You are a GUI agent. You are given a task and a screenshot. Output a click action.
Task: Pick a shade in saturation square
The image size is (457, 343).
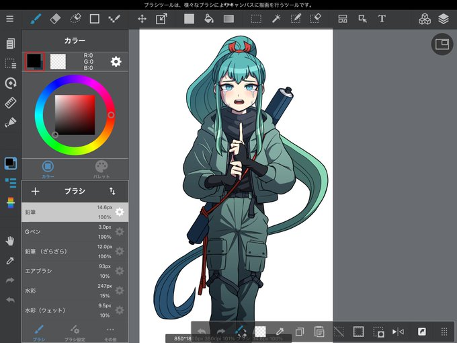pyautogui.click(x=75, y=114)
